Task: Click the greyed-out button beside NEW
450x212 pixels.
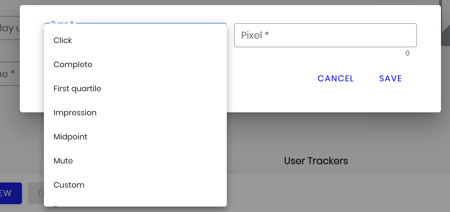Action: 36,193
